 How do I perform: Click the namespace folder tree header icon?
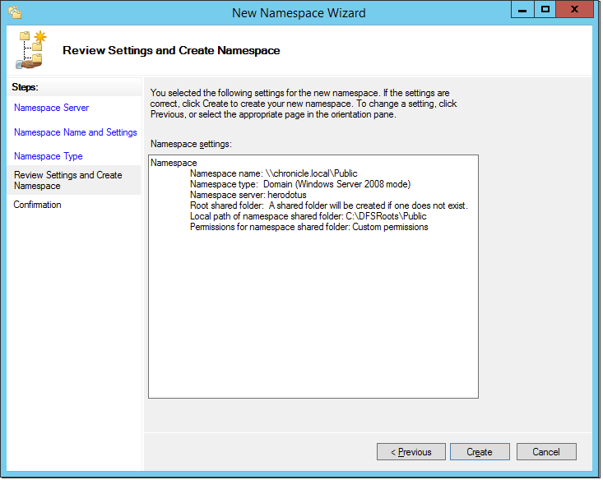click(x=31, y=50)
